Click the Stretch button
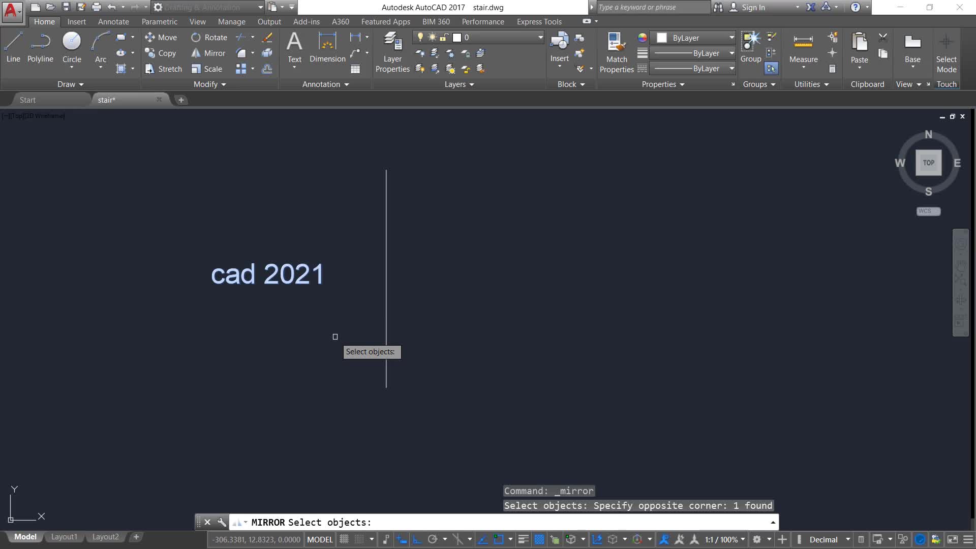 click(164, 69)
